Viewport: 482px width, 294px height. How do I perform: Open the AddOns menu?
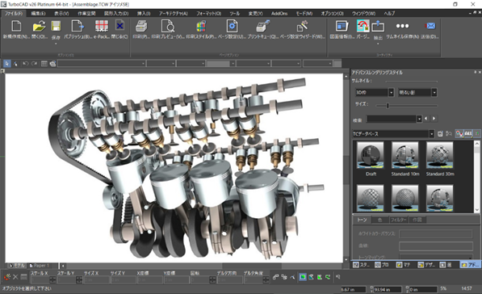coord(279,14)
